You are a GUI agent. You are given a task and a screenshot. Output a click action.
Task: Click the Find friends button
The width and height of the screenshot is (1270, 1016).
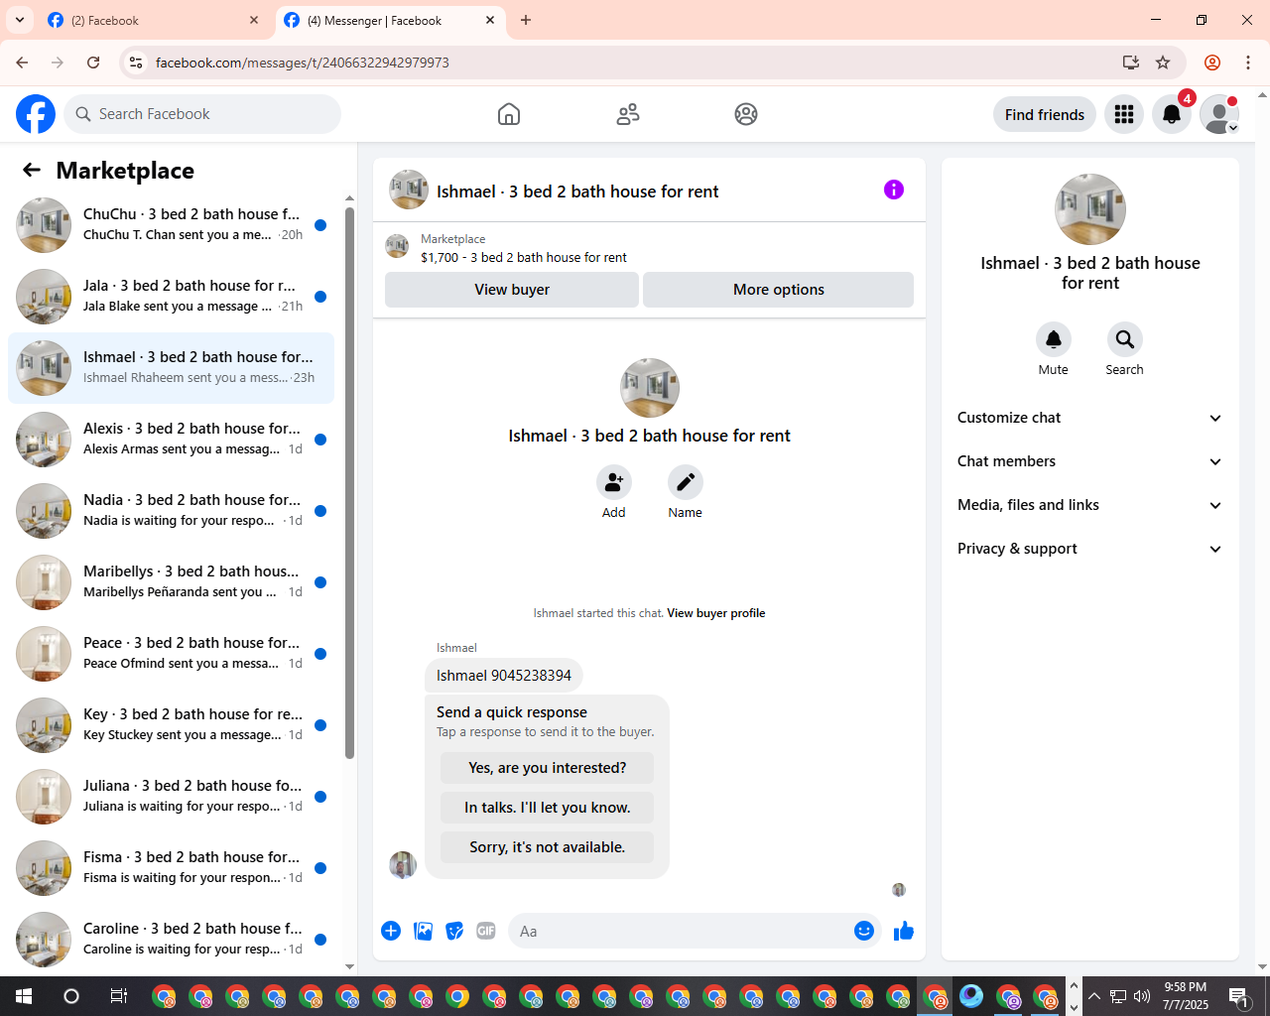[x=1045, y=114]
